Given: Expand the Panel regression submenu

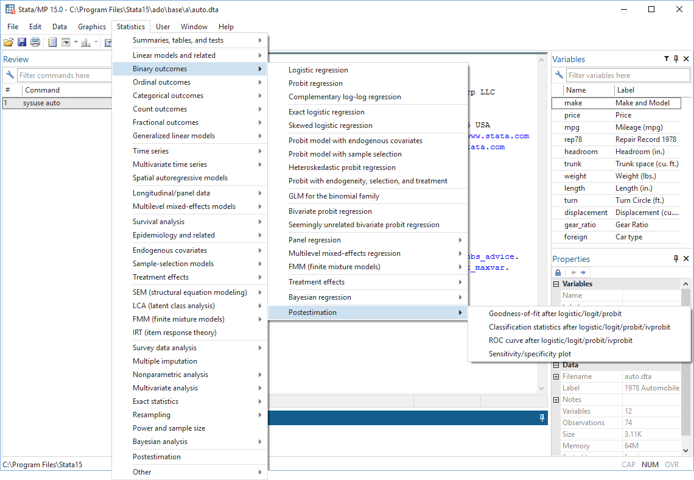Looking at the screenshot, I should [x=368, y=240].
